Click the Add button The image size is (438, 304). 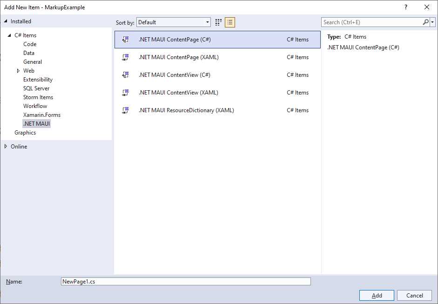376,295
